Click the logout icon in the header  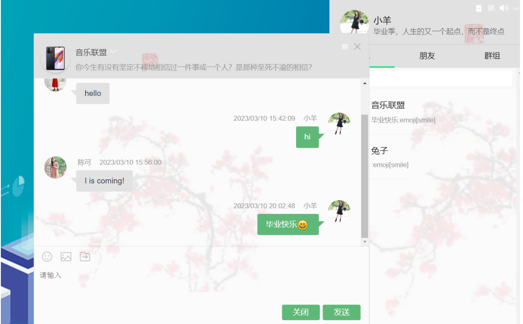(x=480, y=8)
